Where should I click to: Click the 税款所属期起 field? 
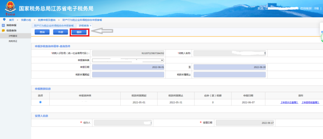(128, 75)
